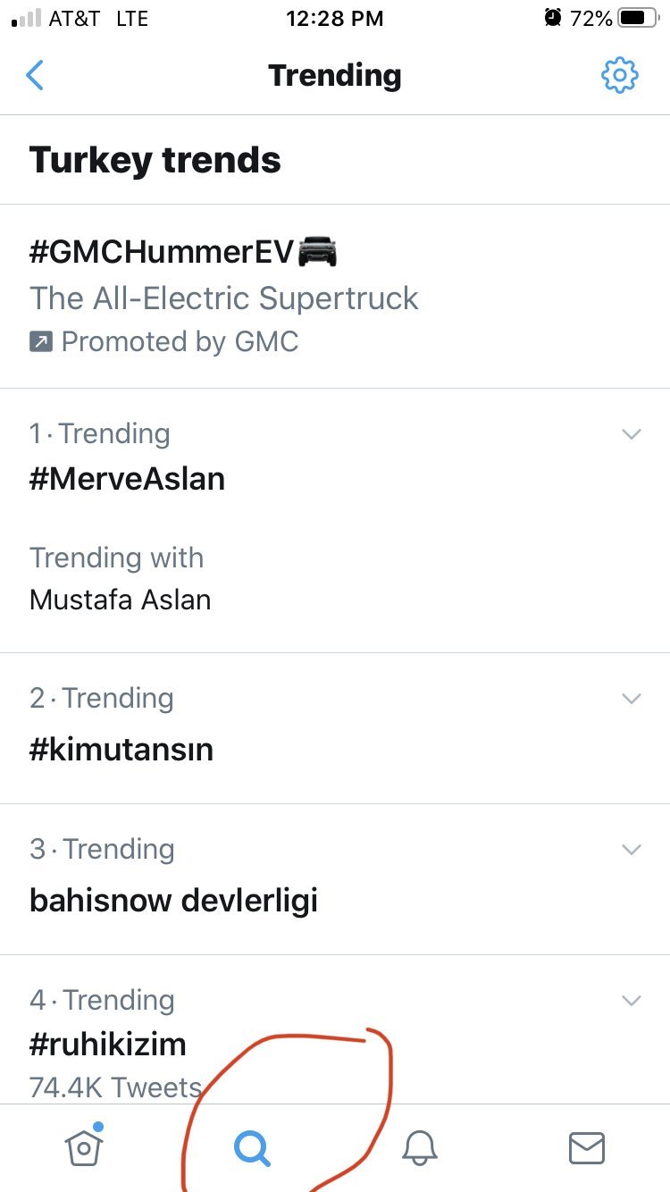
Task: Open the Messages envelope tab
Action: 587,1148
